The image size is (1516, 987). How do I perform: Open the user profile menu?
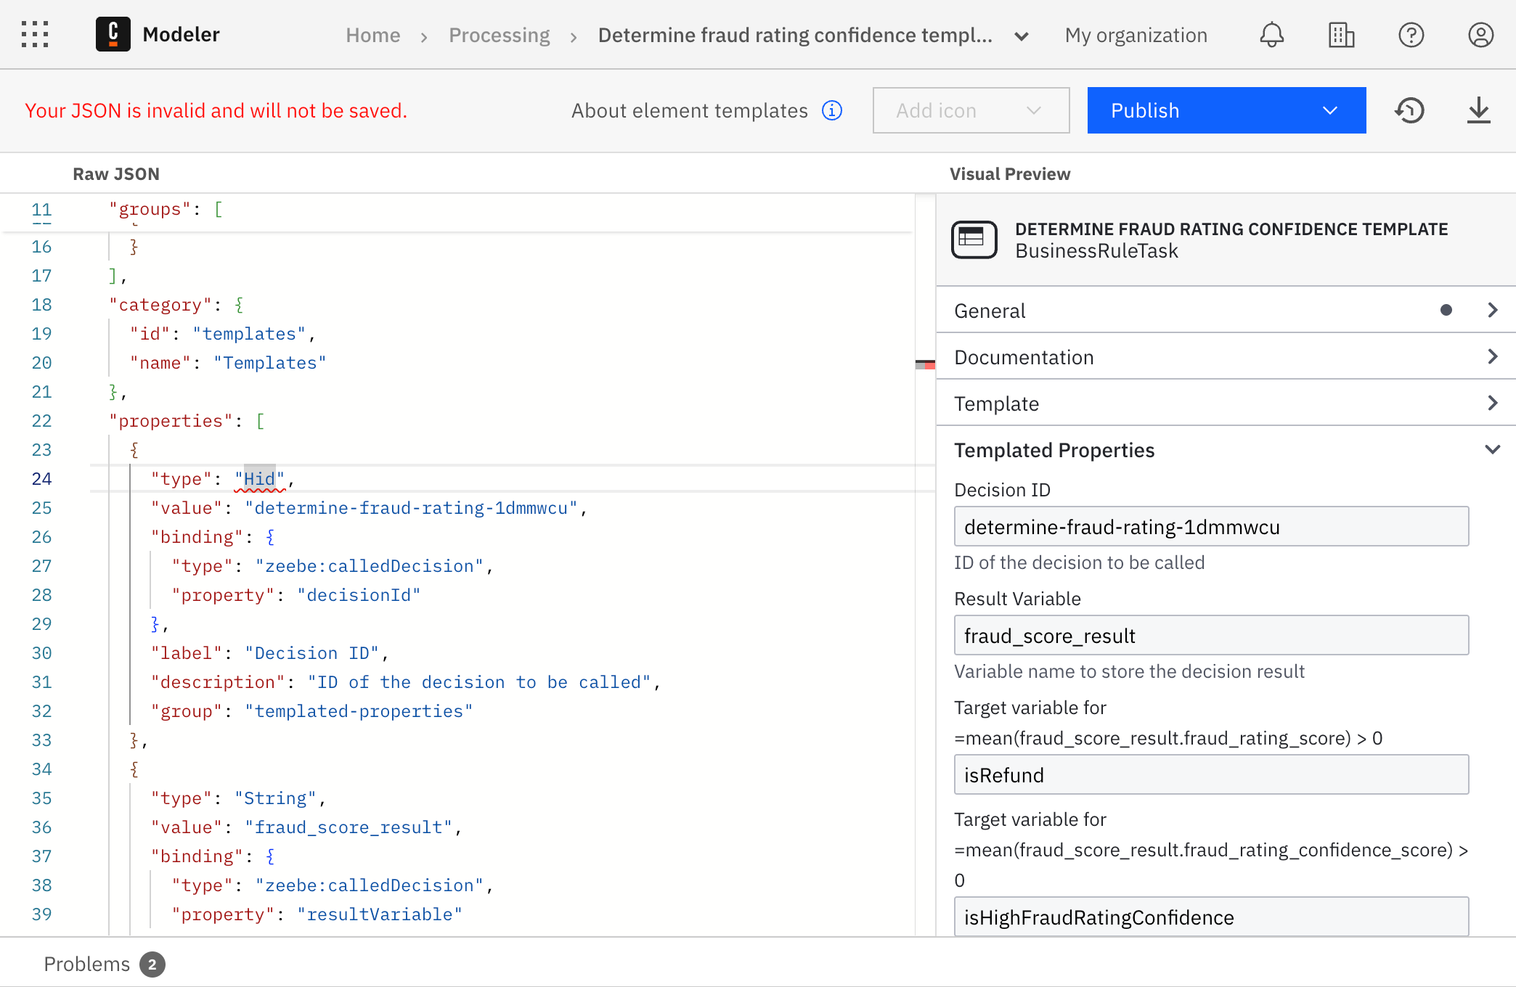pos(1480,34)
